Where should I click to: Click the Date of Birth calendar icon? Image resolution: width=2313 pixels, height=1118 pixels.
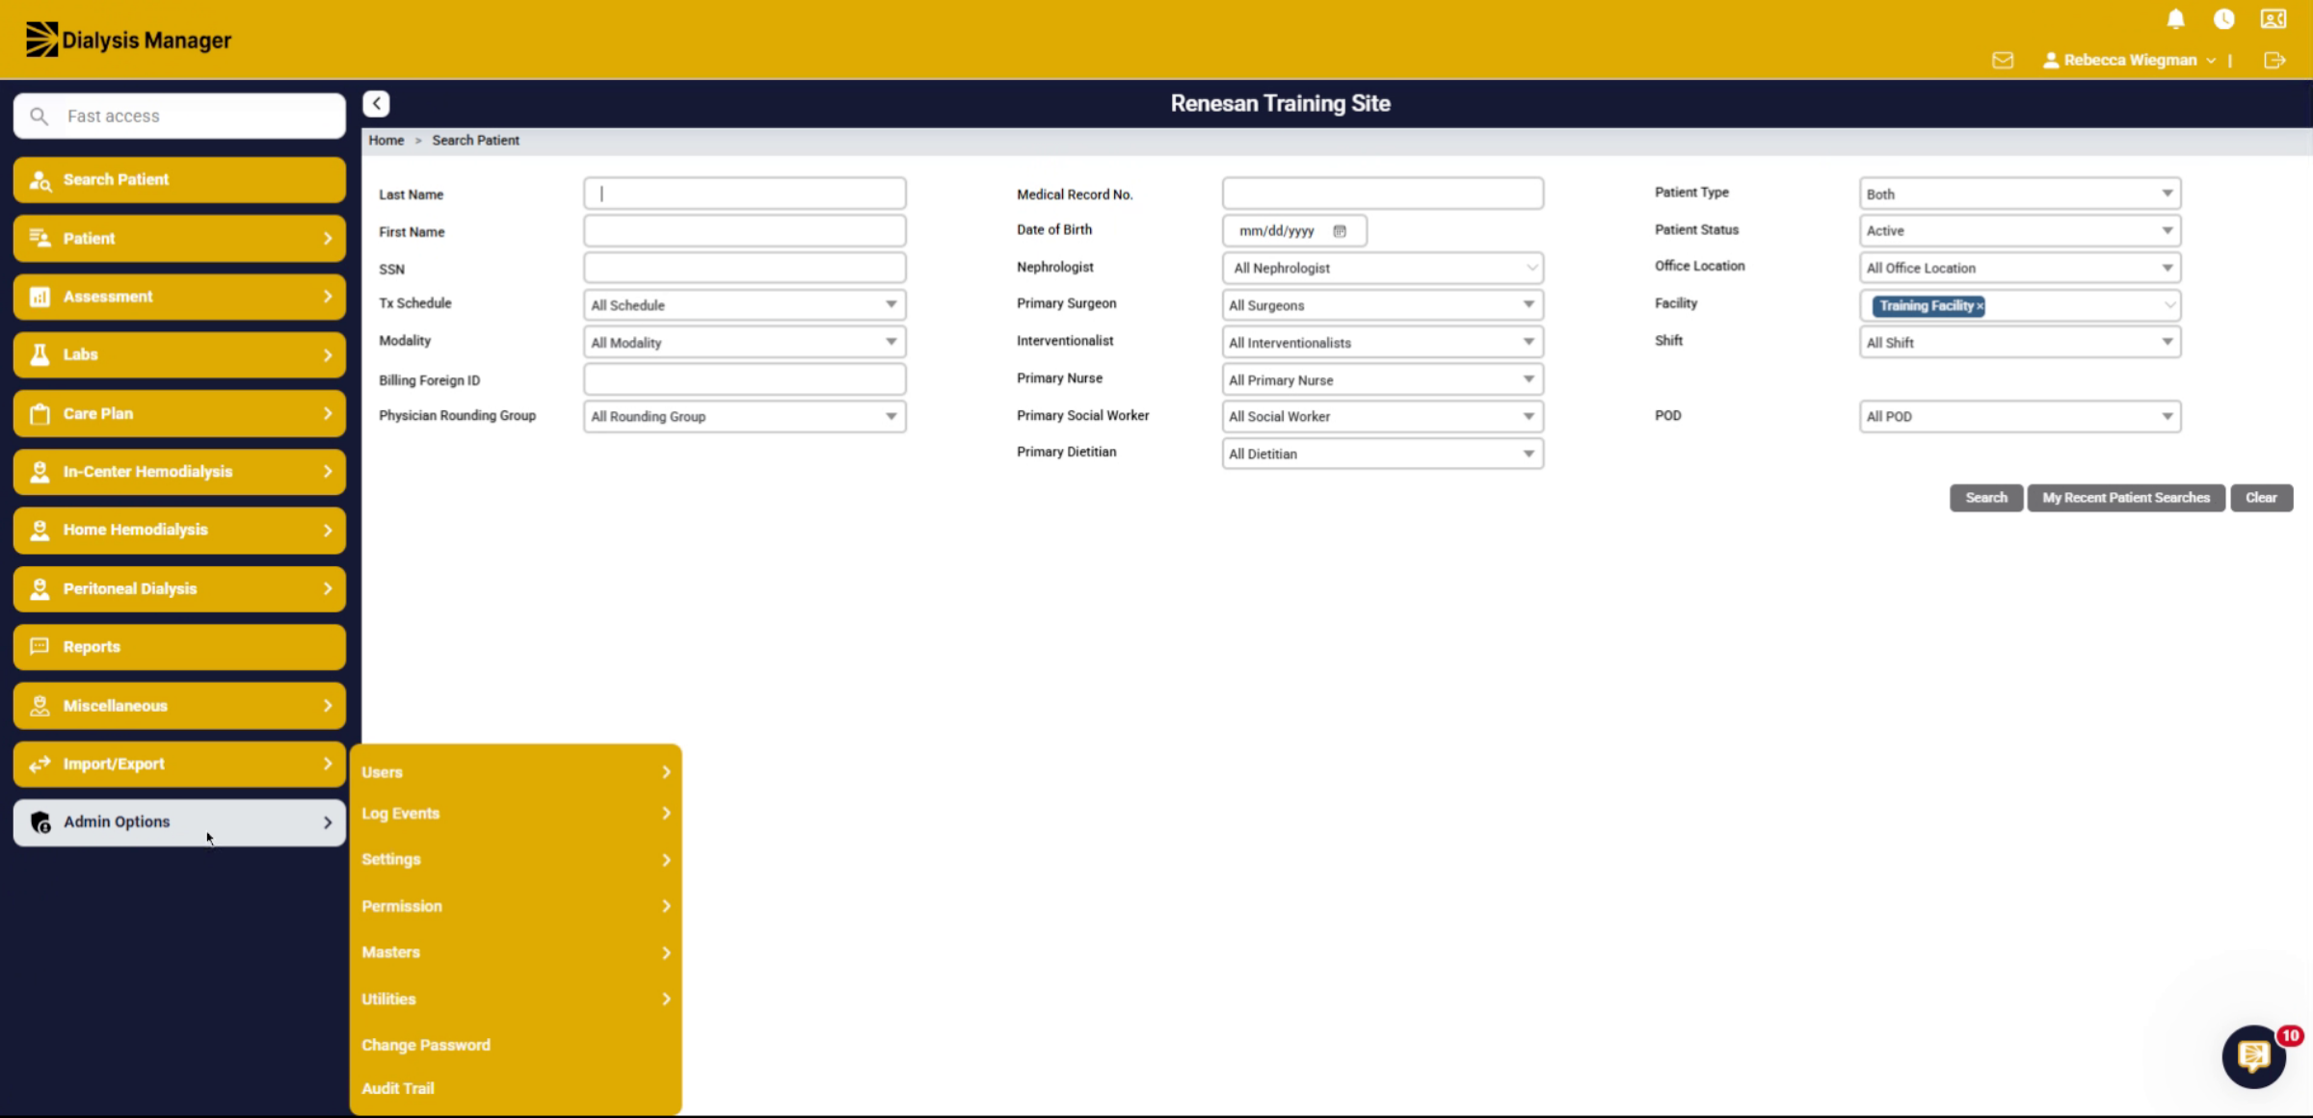coord(1340,231)
